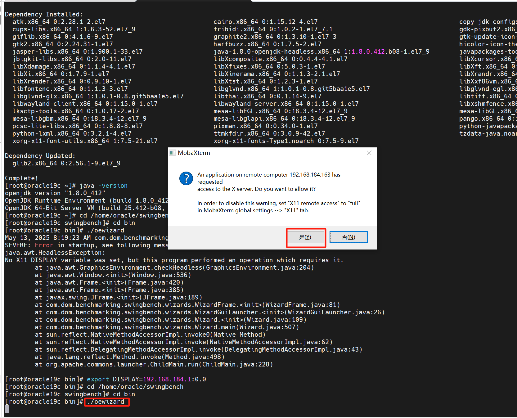Image resolution: width=517 pixels, height=418 pixels.
Task: Click the 'libthai.x86_64 0:0.1.14-9.el7' entry
Action: click(x=267, y=96)
